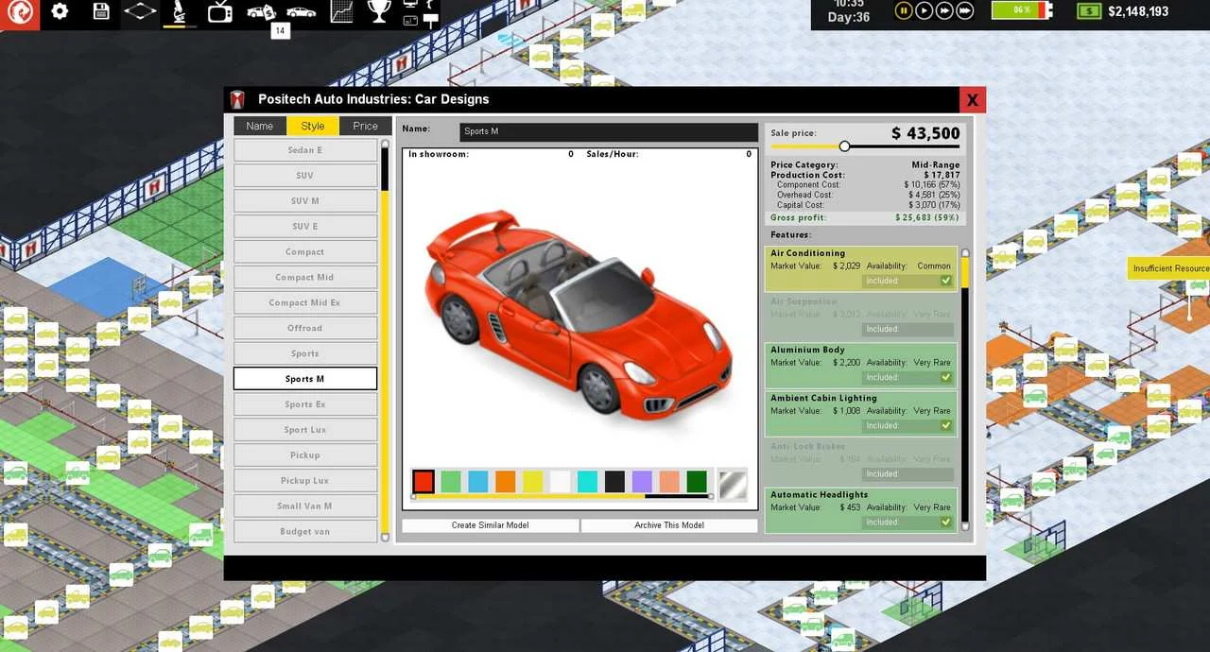Viewport: 1210px width, 652px height.
Task: Open research via the microscope icon
Action: click(178, 12)
